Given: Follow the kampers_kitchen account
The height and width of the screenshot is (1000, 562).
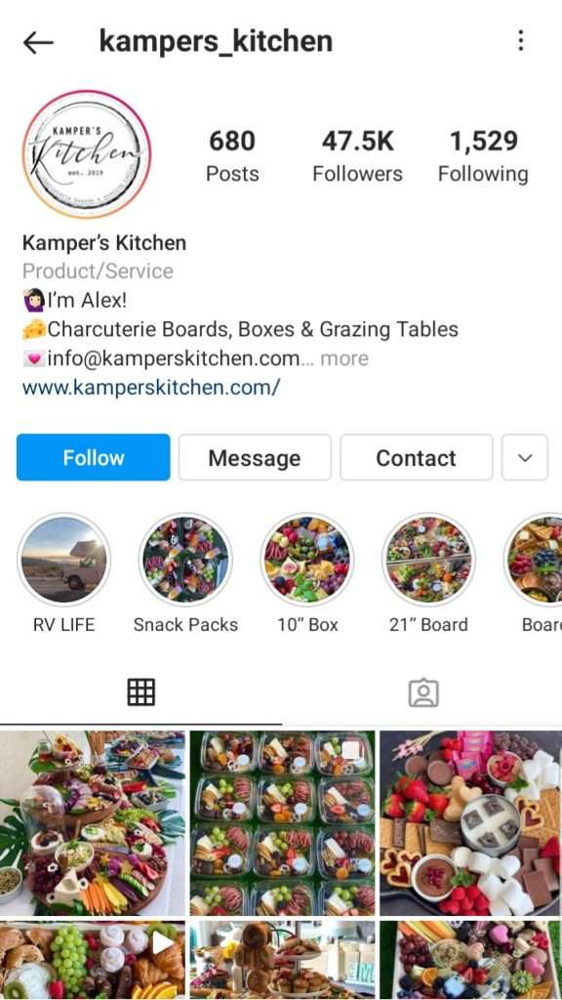Looking at the screenshot, I should coord(94,457).
